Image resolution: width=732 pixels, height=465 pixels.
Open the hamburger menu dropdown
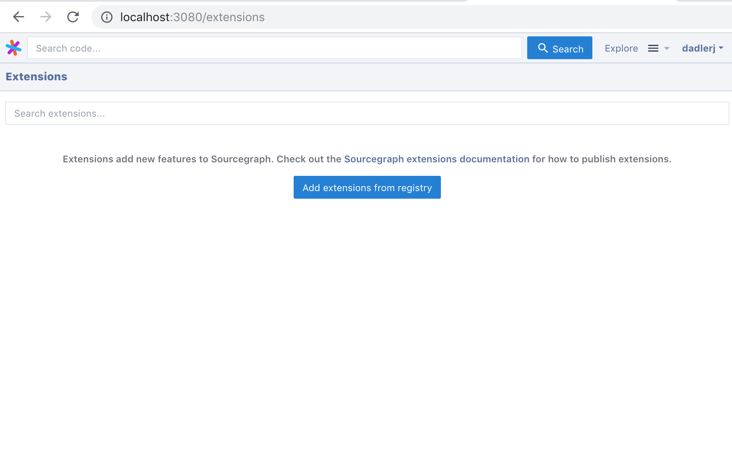[x=658, y=48]
